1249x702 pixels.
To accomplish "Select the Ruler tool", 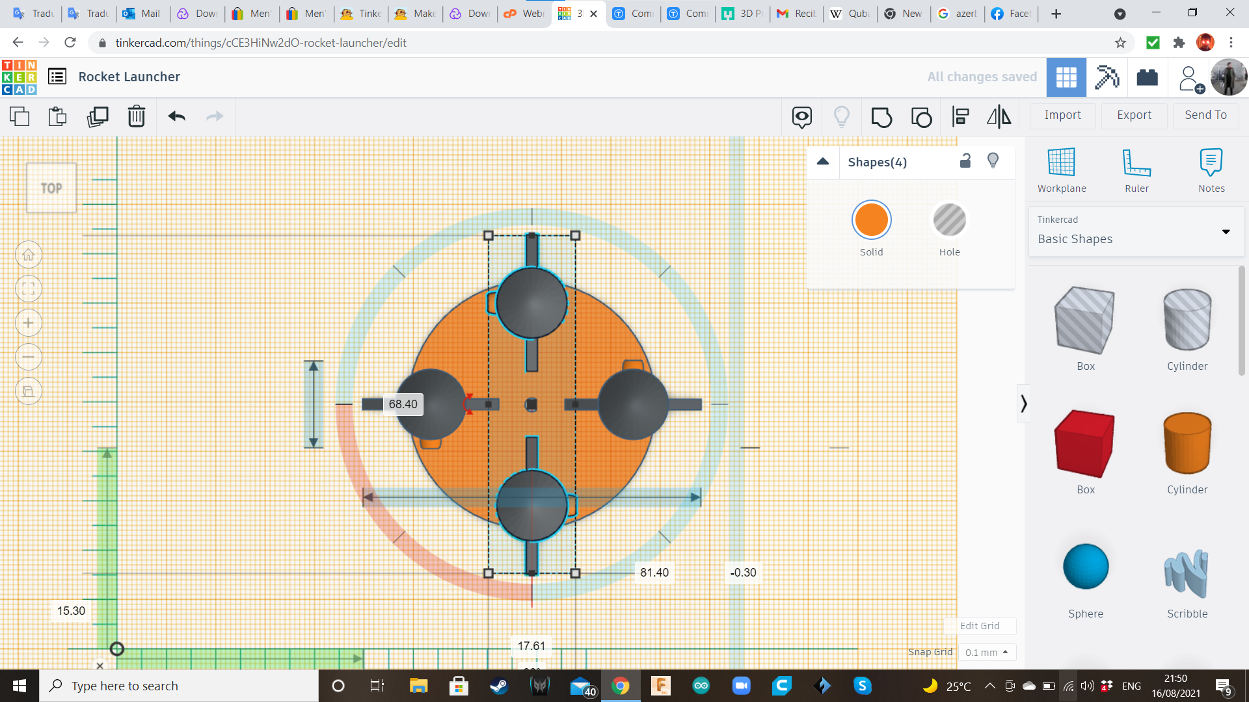I will tap(1136, 169).
